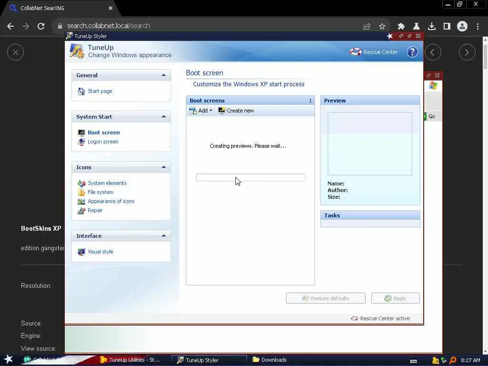
Task: Collapse the System Start panel
Action: [164, 116]
